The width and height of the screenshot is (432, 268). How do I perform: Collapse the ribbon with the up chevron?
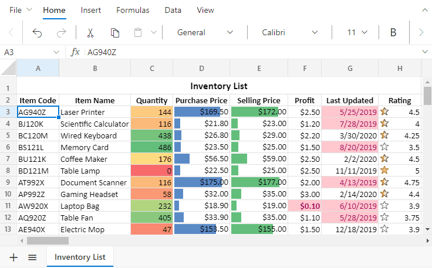click(x=425, y=10)
